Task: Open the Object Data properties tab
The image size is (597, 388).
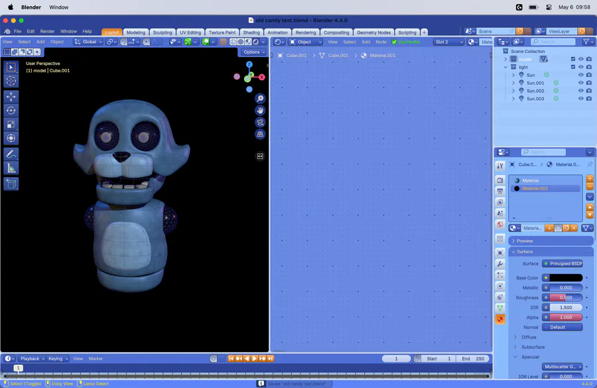Action: point(500,308)
